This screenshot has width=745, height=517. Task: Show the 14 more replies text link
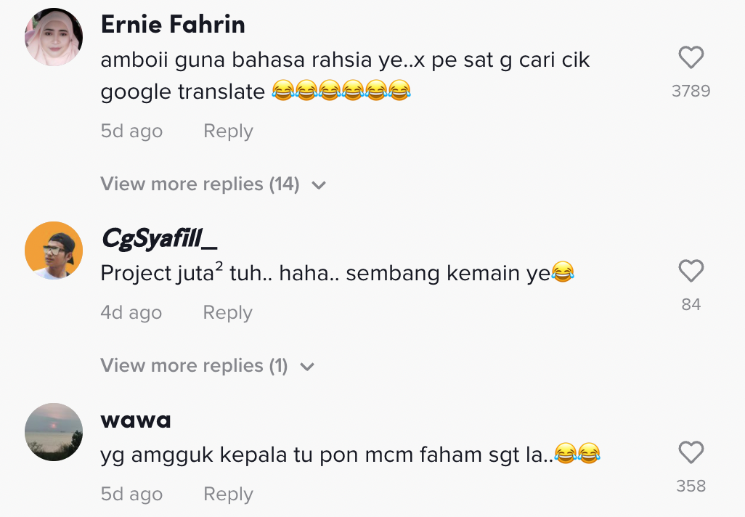[200, 184]
